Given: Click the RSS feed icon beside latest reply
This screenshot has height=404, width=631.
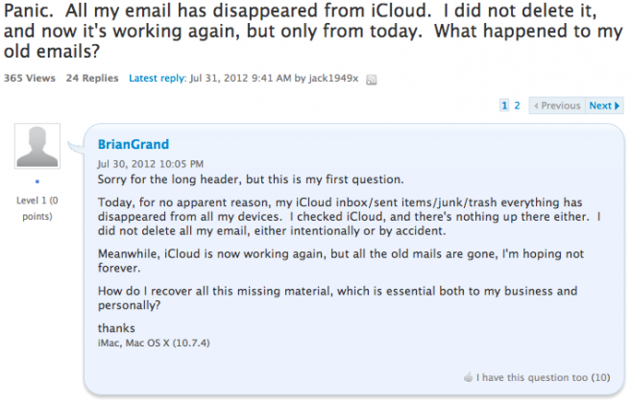Looking at the screenshot, I should (x=371, y=79).
